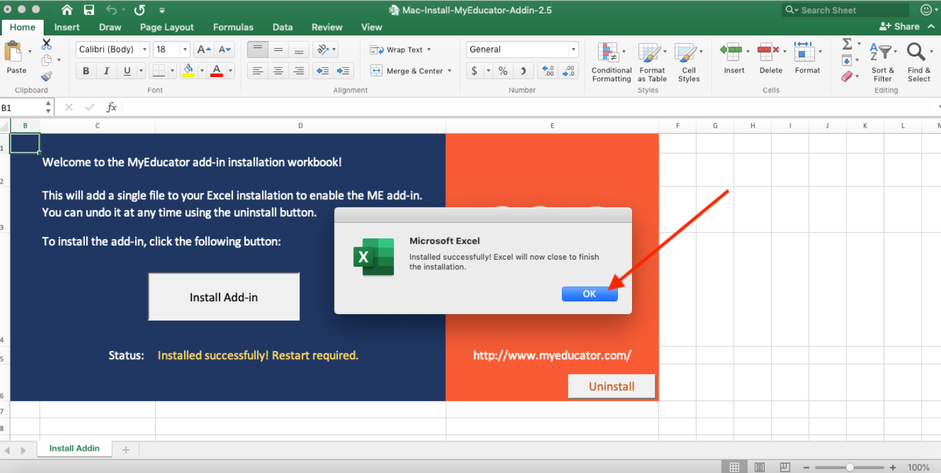The image size is (941, 473).
Task: Open the Data tab
Action: coord(283,27)
